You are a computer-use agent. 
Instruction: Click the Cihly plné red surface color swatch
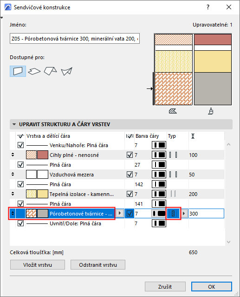tap(43, 155)
